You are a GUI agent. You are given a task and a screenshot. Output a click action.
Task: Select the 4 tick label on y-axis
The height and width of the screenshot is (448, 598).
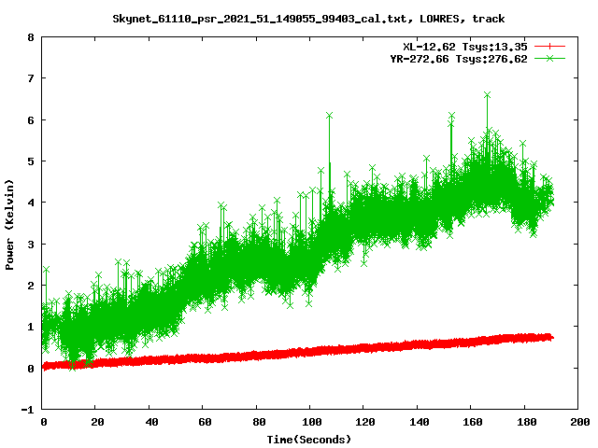click(x=31, y=203)
